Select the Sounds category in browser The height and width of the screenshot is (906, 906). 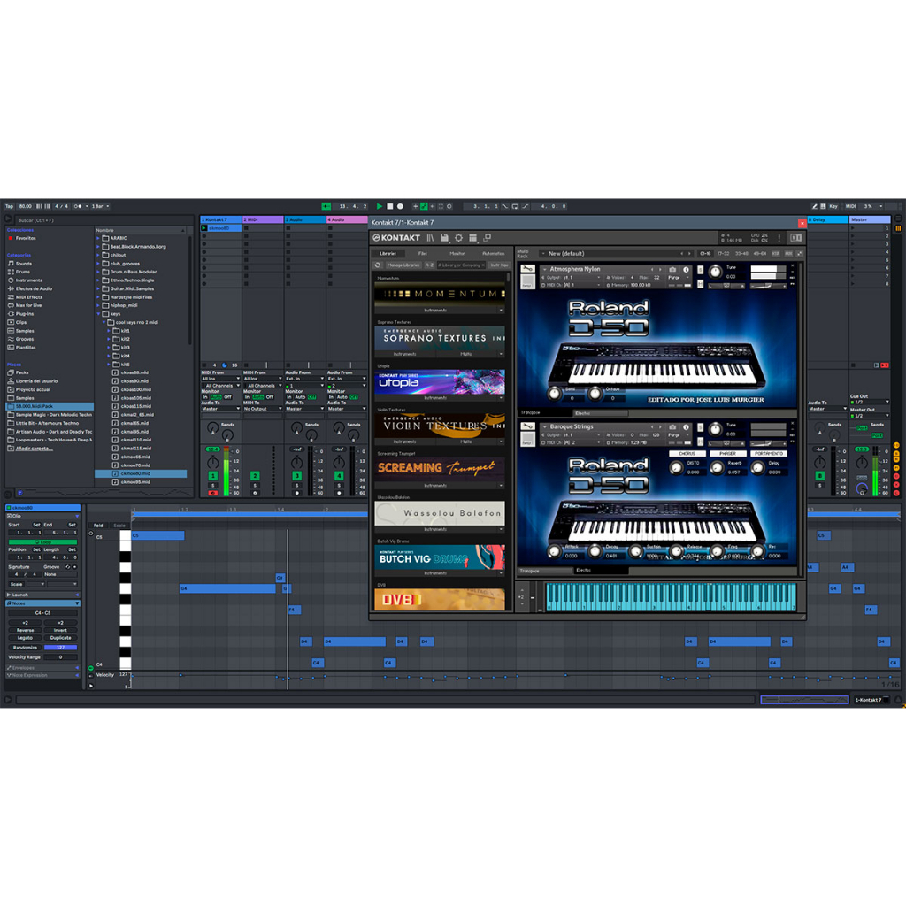click(x=24, y=264)
